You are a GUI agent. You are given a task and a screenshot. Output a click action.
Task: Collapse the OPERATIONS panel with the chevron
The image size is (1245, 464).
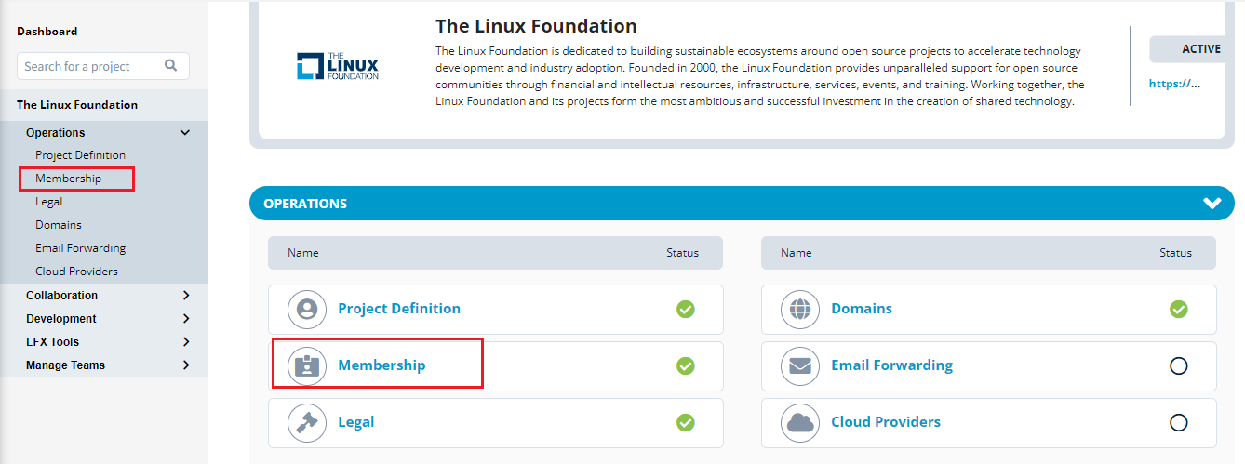point(1212,203)
